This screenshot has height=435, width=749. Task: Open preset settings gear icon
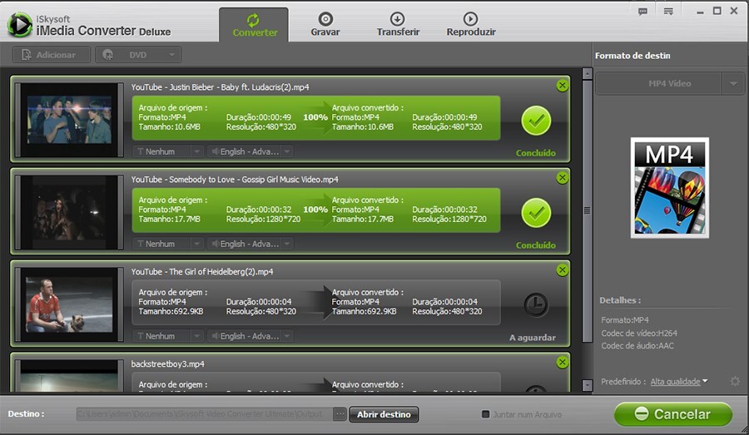pos(735,381)
